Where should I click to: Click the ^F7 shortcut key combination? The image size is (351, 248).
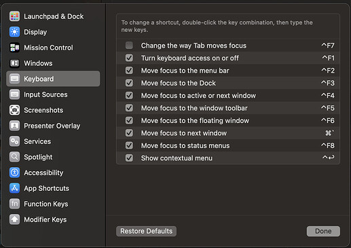point(328,46)
